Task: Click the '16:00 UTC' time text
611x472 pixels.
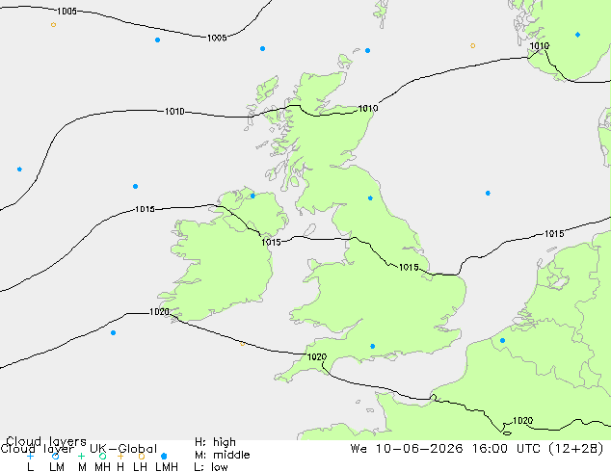Action: click(x=507, y=449)
